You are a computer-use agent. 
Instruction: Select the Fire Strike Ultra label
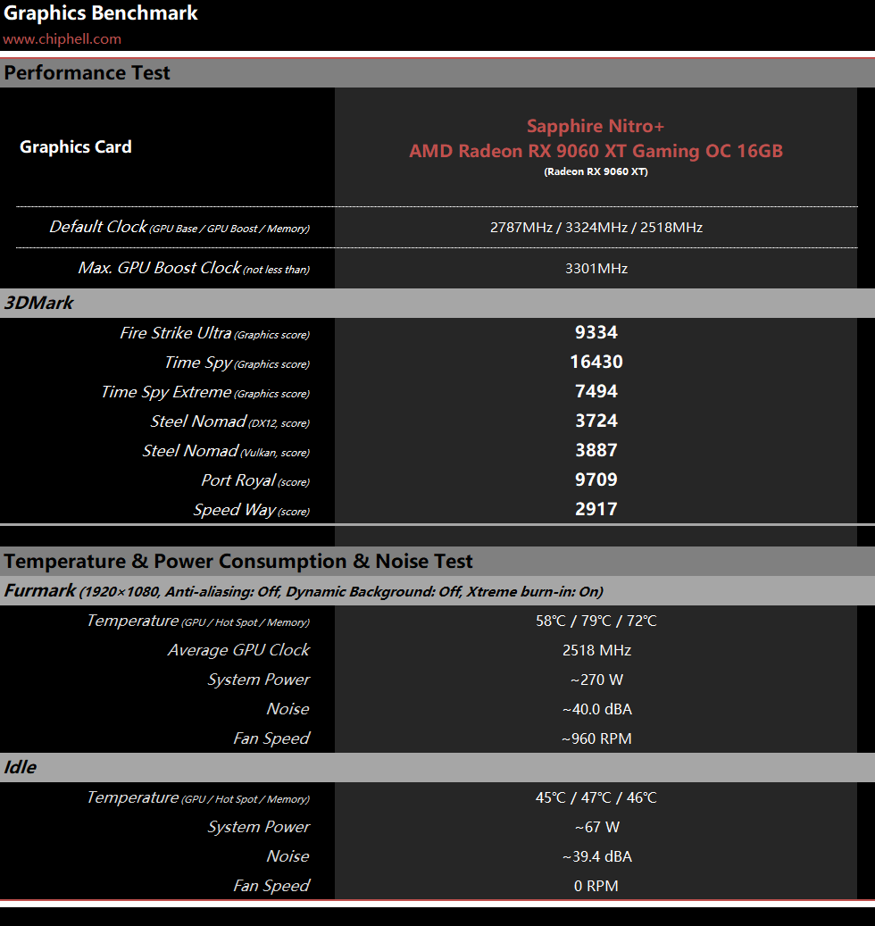click(x=215, y=333)
